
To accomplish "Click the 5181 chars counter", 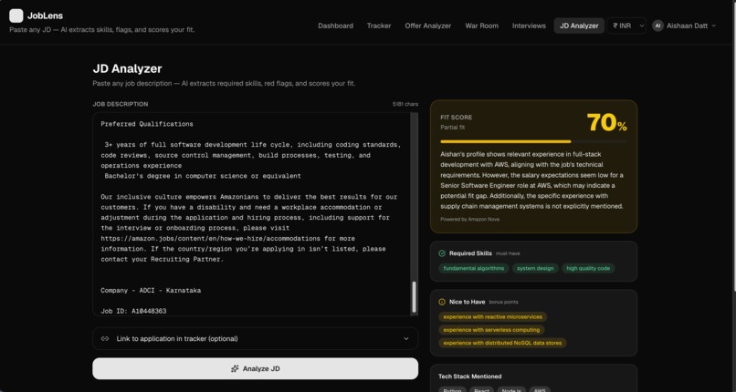I will pyautogui.click(x=405, y=104).
